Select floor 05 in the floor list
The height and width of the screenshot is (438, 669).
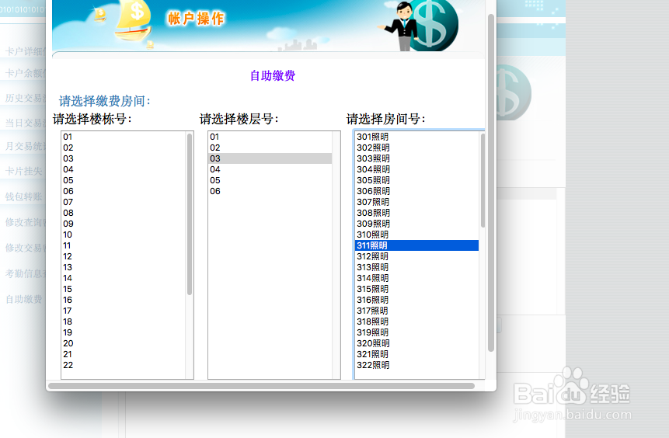coord(270,180)
